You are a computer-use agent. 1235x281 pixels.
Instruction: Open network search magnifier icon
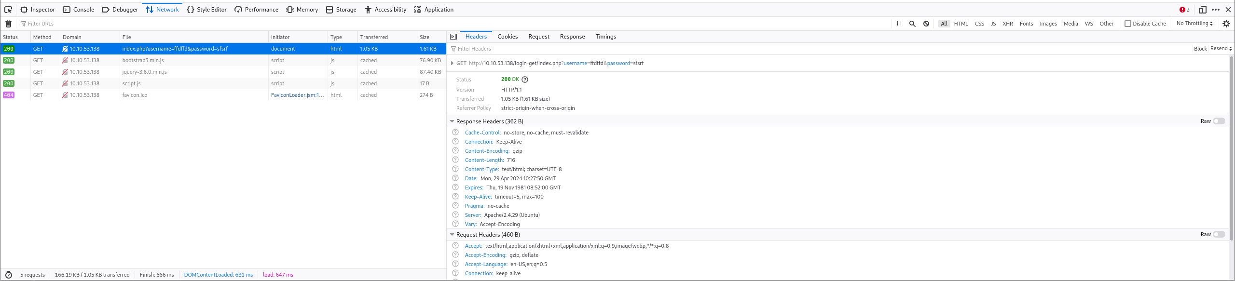coord(912,24)
